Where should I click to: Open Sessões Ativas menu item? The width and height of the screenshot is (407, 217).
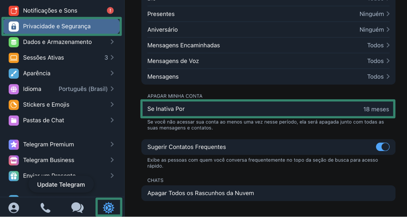coord(62,58)
